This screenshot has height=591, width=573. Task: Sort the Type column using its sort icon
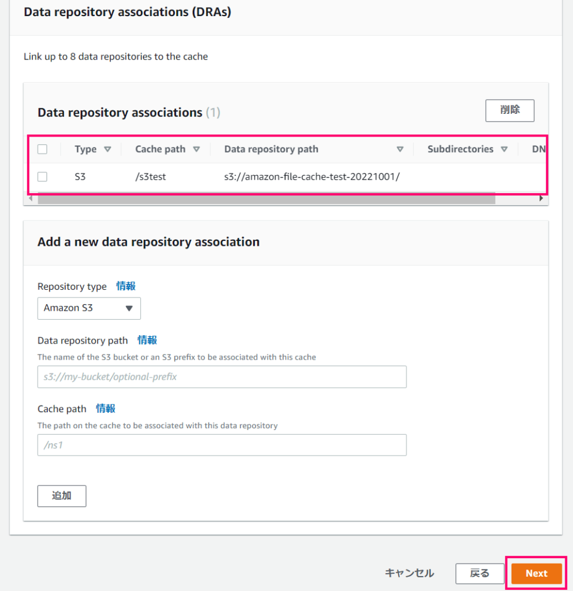pos(109,148)
